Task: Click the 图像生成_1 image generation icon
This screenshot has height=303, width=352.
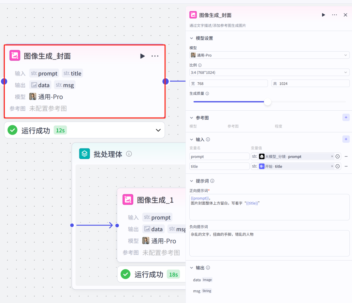Action: point(128,199)
